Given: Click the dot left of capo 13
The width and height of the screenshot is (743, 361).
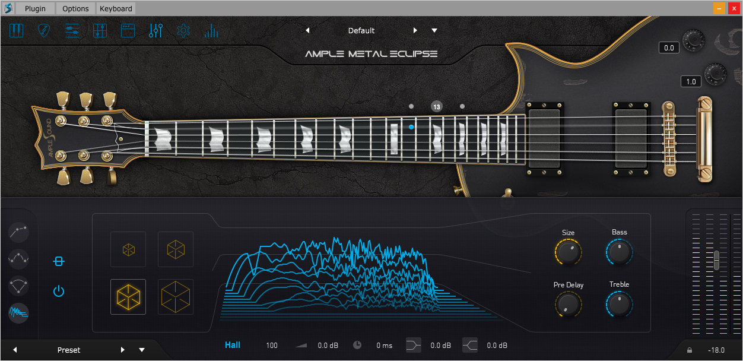Looking at the screenshot, I should coord(411,107).
